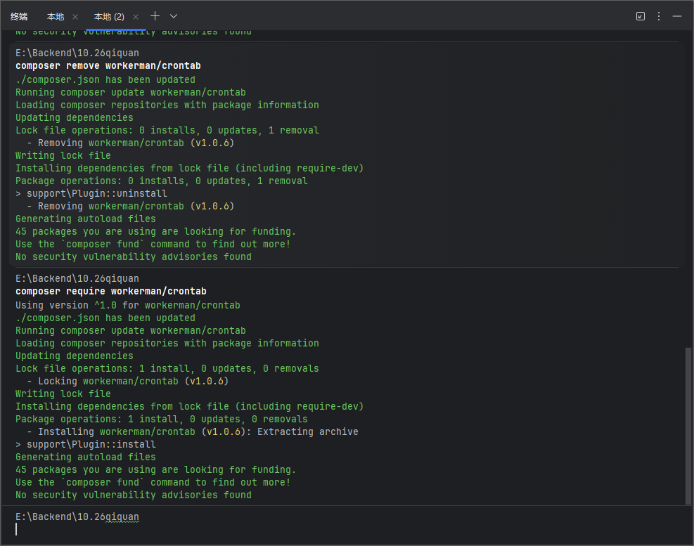Switch to the 本地 tab
The width and height of the screenshot is (694, 546).
pos(56,17)
